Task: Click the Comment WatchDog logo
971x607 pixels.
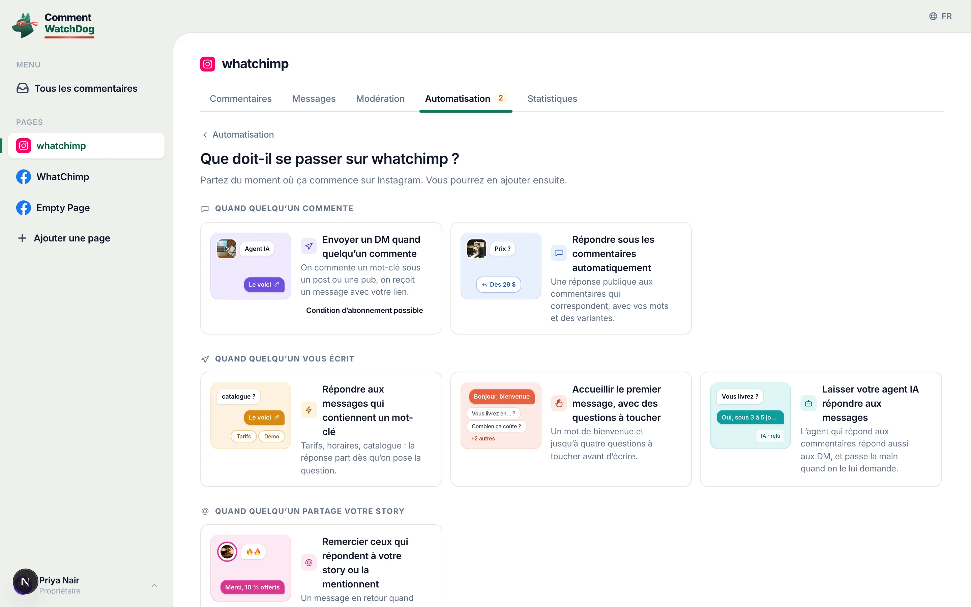Action: click(53, 25)
